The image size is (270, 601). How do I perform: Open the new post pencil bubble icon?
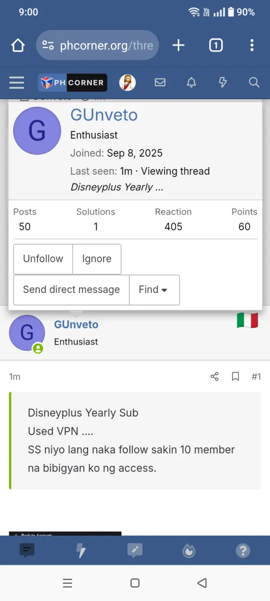(x=135, y=550)
